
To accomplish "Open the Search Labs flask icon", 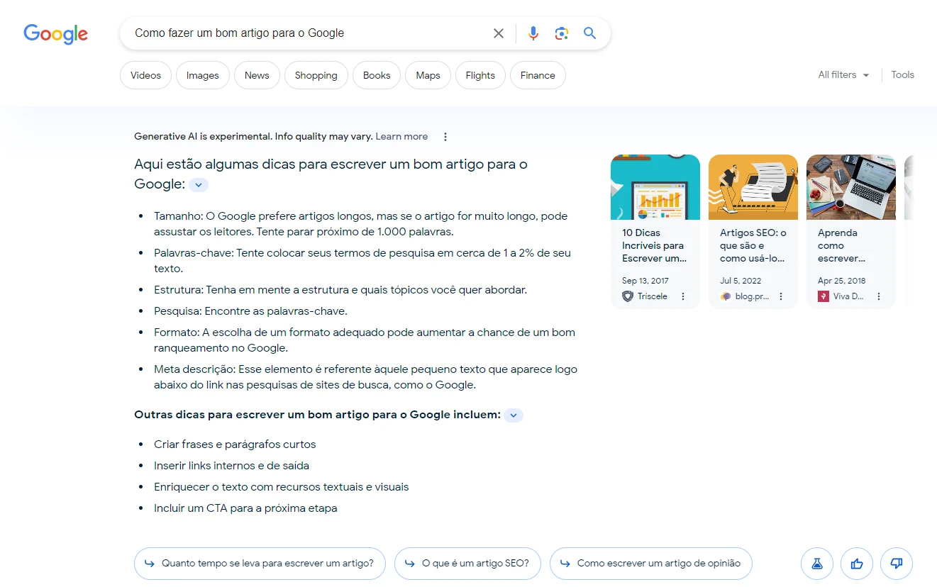I will pos(817,564).
